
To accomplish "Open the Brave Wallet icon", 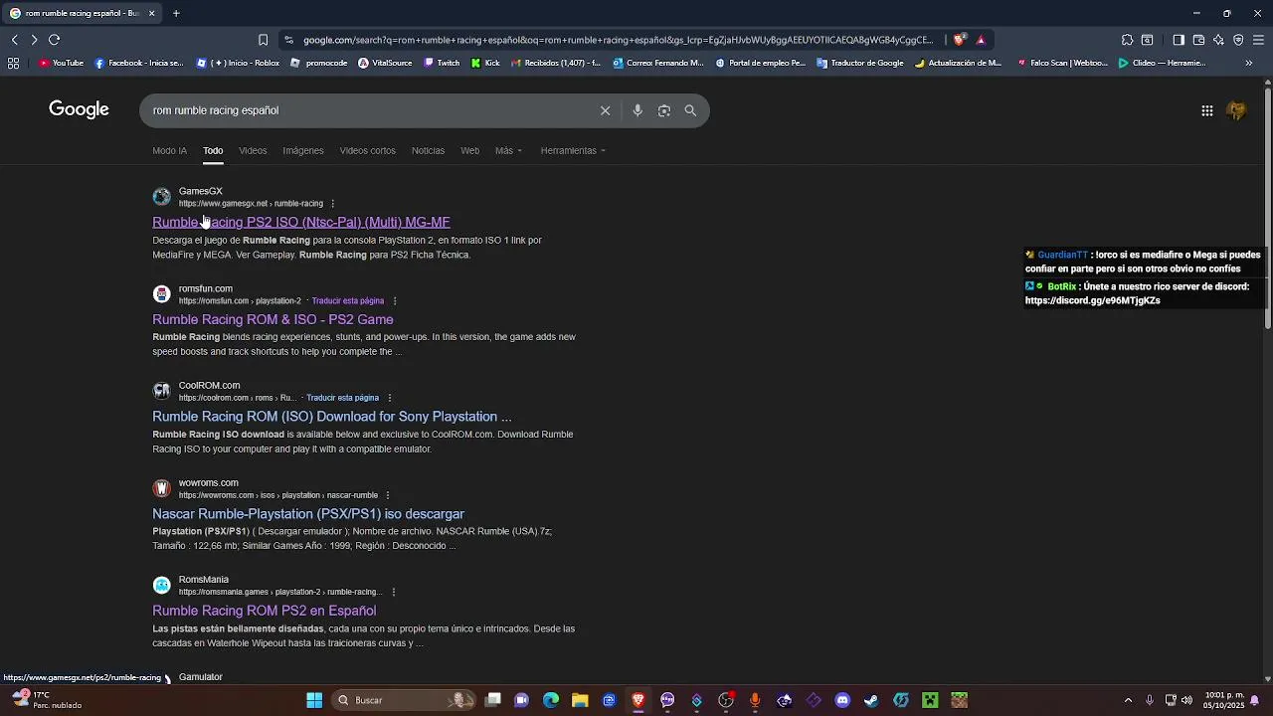I will (x=1198, y=40).
